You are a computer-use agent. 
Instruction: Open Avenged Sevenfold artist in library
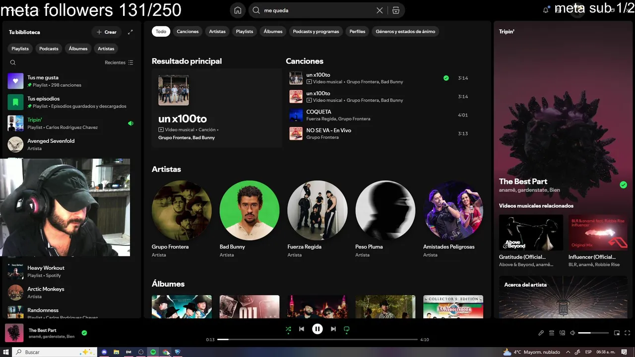click(x=71, y=144)
